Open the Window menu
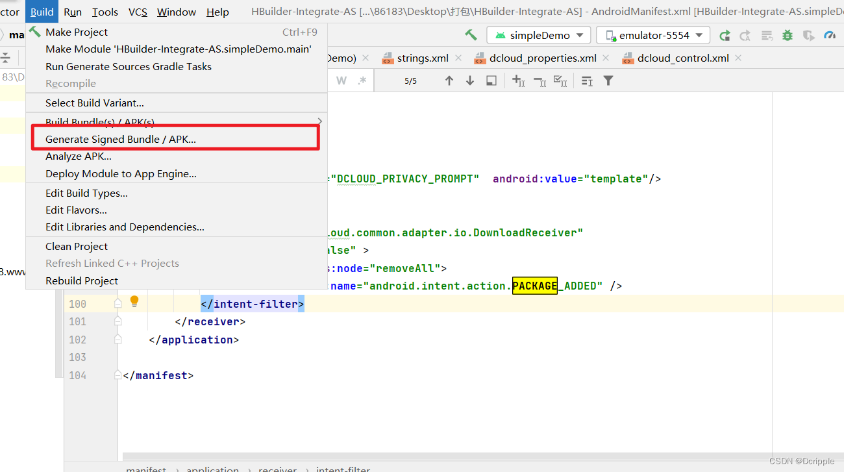 pyautogui.click(x=177, y=12)
